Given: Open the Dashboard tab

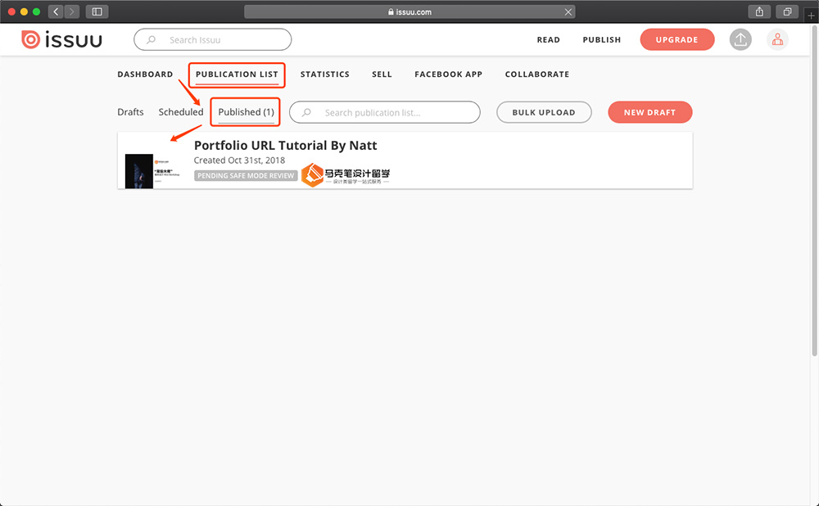Looking at the screenshot, I should coord(145,75).
